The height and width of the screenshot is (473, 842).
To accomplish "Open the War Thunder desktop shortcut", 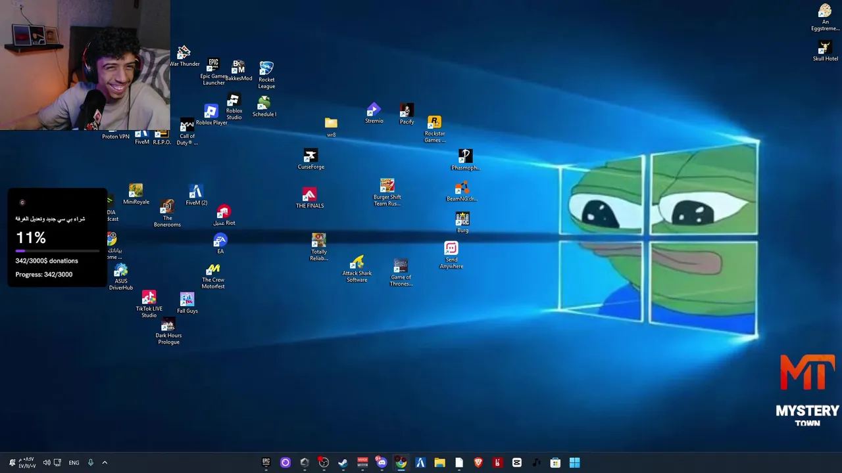I will click(x=184, y=56).
